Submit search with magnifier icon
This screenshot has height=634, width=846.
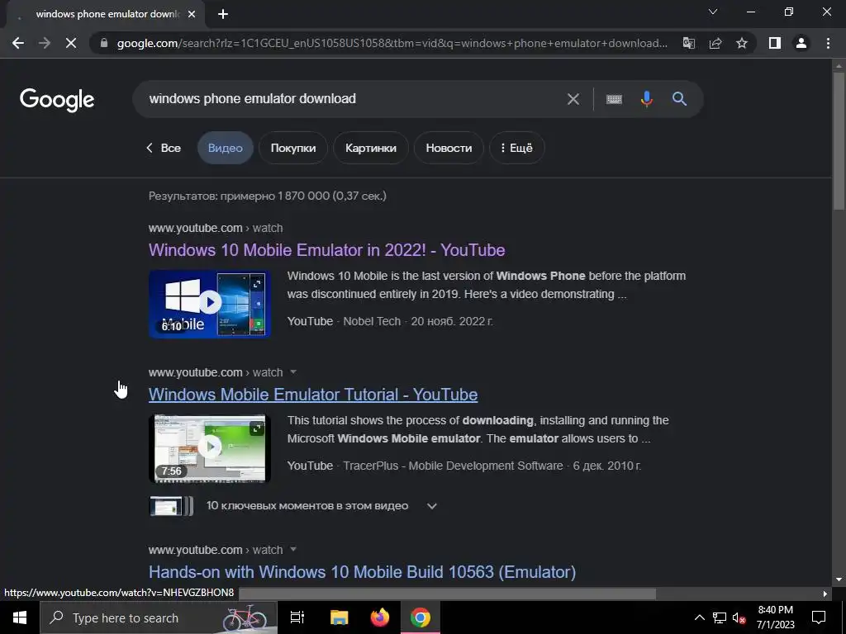click(679, 99)
